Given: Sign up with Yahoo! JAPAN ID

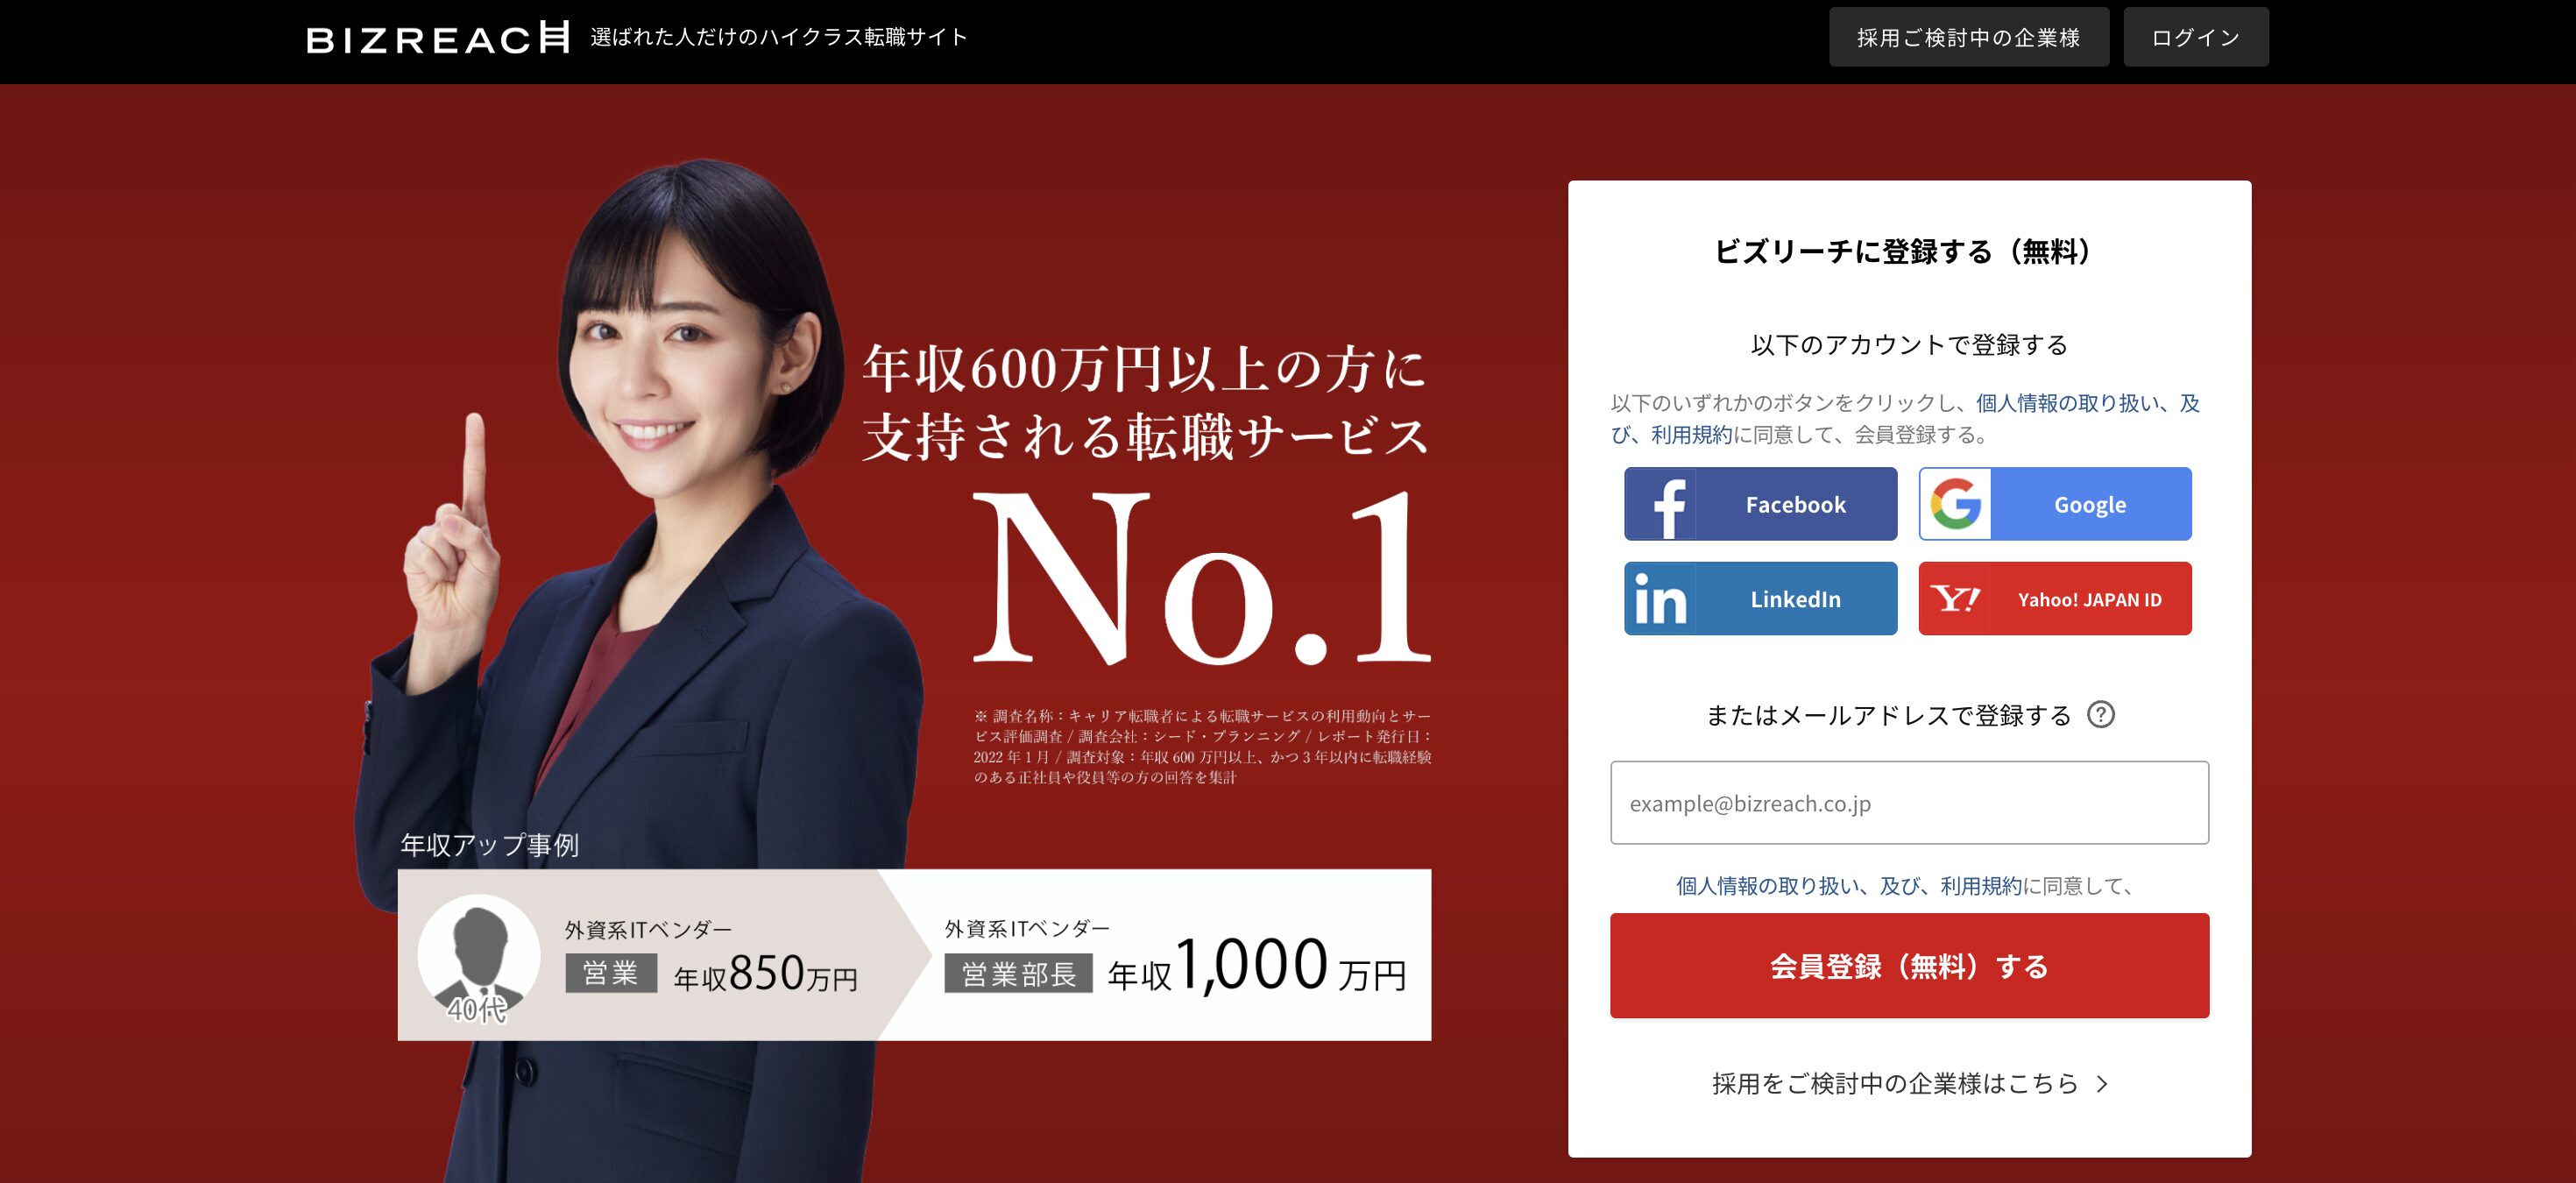Looking at the screenshot, I should [2054, 599].
